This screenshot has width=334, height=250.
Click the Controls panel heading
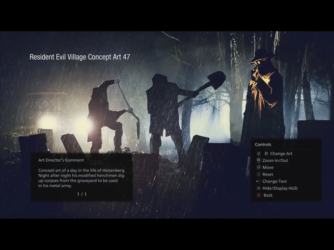[x=263, y=145]
